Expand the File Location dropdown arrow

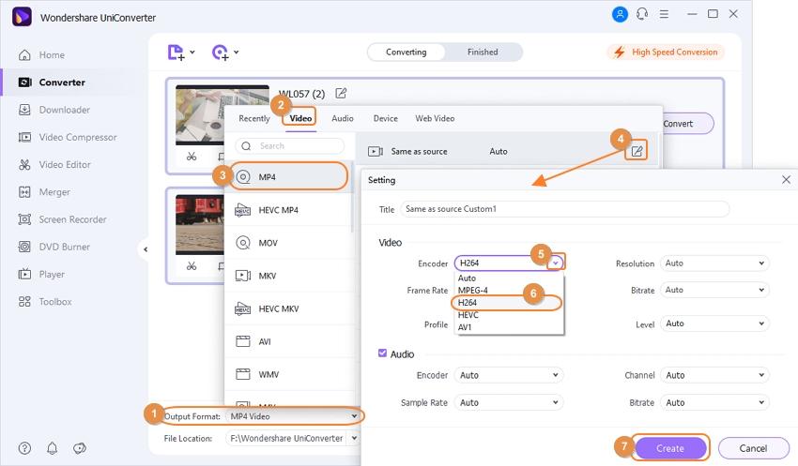pos(354,438)
